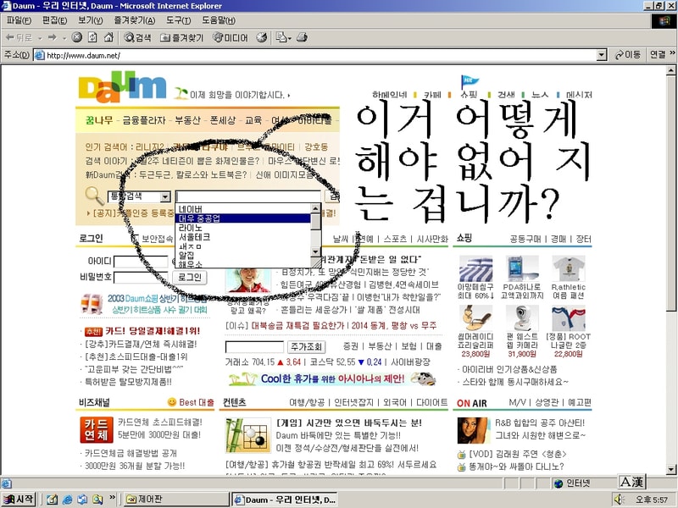Viewport: 678px width, 508px height.
Task: Open the 부동산 link in the top category bar
Action: point(187,120)
